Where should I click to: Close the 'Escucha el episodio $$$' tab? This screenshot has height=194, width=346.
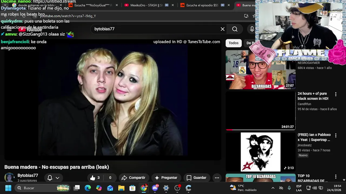point(229,5)
